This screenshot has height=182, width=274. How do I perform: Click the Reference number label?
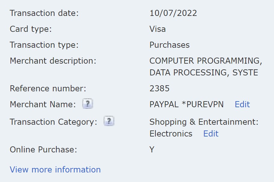[x=48, y=88]
